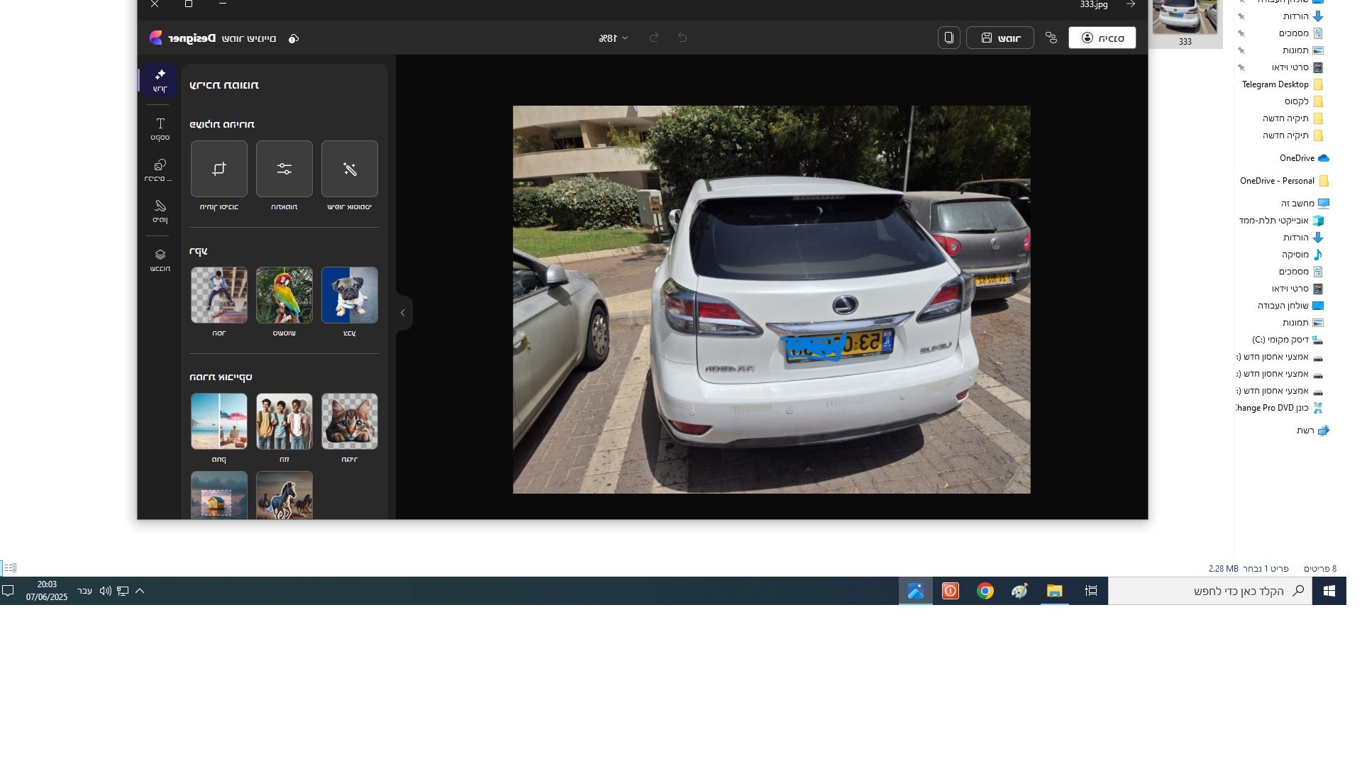Select מחשב זה in Explorer navigation
This screenshot has width=1362, height=766.
(1305, 204)
